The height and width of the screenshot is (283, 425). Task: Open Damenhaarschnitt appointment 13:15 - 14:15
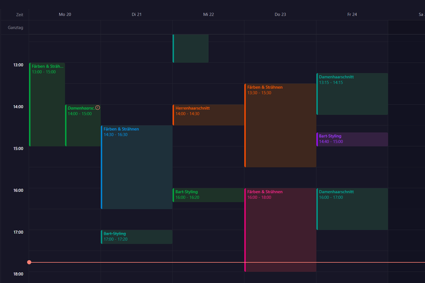pyautogui.click(x=352, y=94)
